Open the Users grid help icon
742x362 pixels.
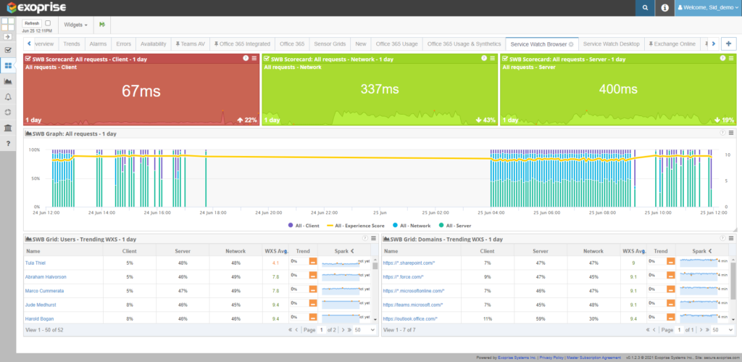(365, 239)
